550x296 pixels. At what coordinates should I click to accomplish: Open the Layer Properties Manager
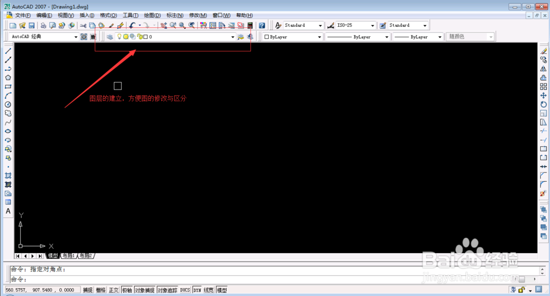tap(110, 37)
